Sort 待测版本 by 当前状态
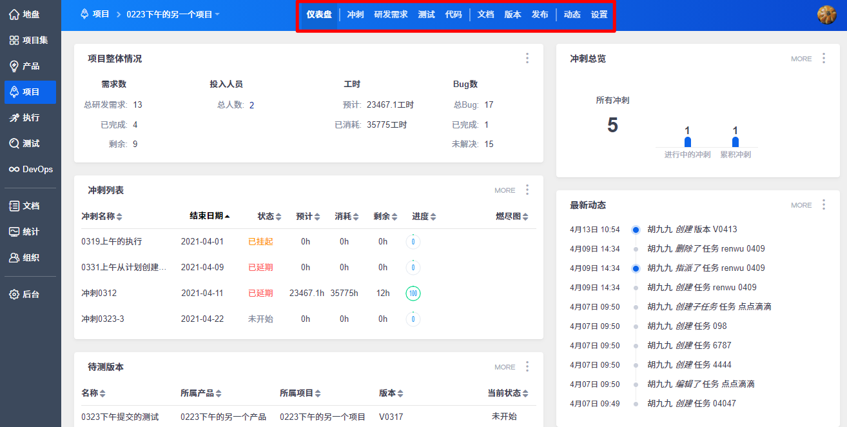 coord(508,393)
